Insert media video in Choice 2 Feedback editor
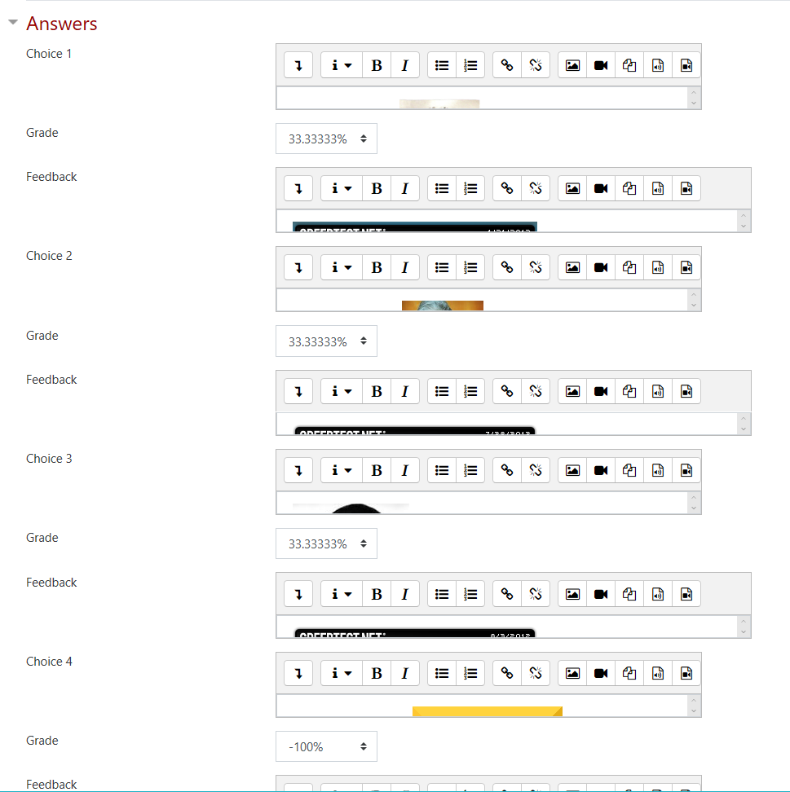The width and height of the screenshot is (790, 792). (x=601, y=391)
